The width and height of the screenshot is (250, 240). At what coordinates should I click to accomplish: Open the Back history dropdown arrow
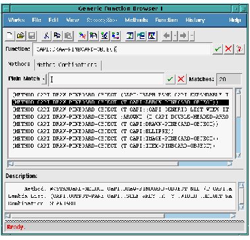point(175,36)
